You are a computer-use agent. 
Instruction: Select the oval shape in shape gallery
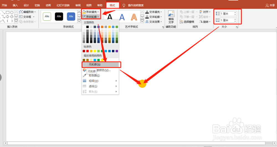click(12, 12)
